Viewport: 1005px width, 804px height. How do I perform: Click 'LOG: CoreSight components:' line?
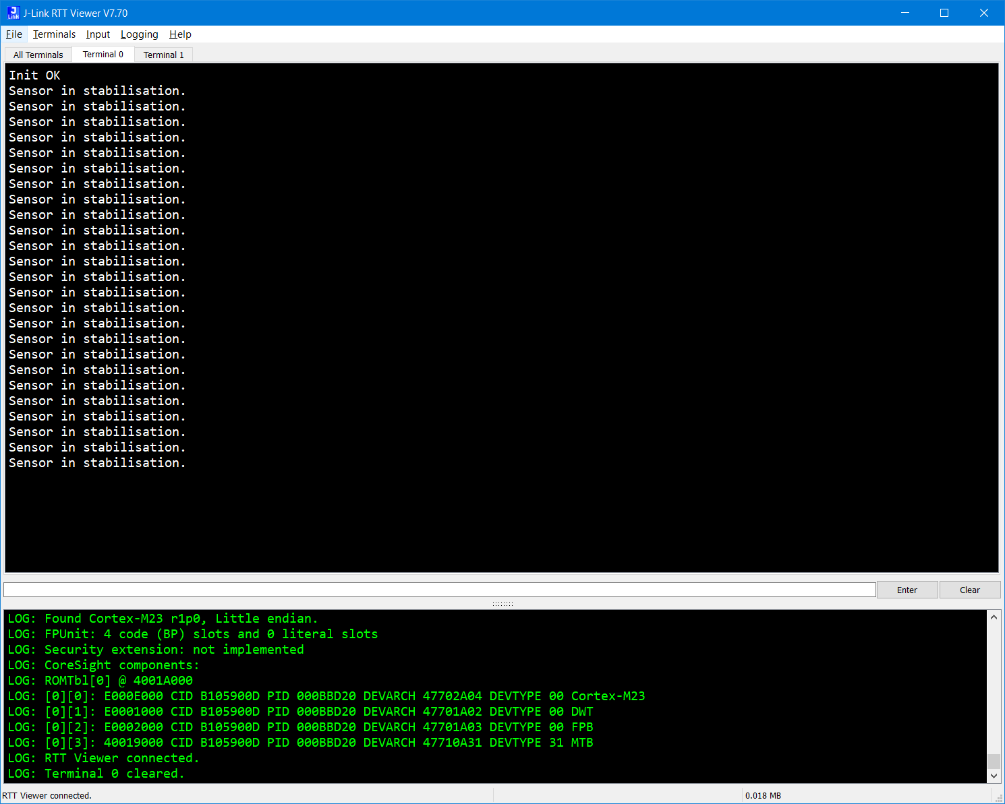pyautogui.click(x=104, y=665)
